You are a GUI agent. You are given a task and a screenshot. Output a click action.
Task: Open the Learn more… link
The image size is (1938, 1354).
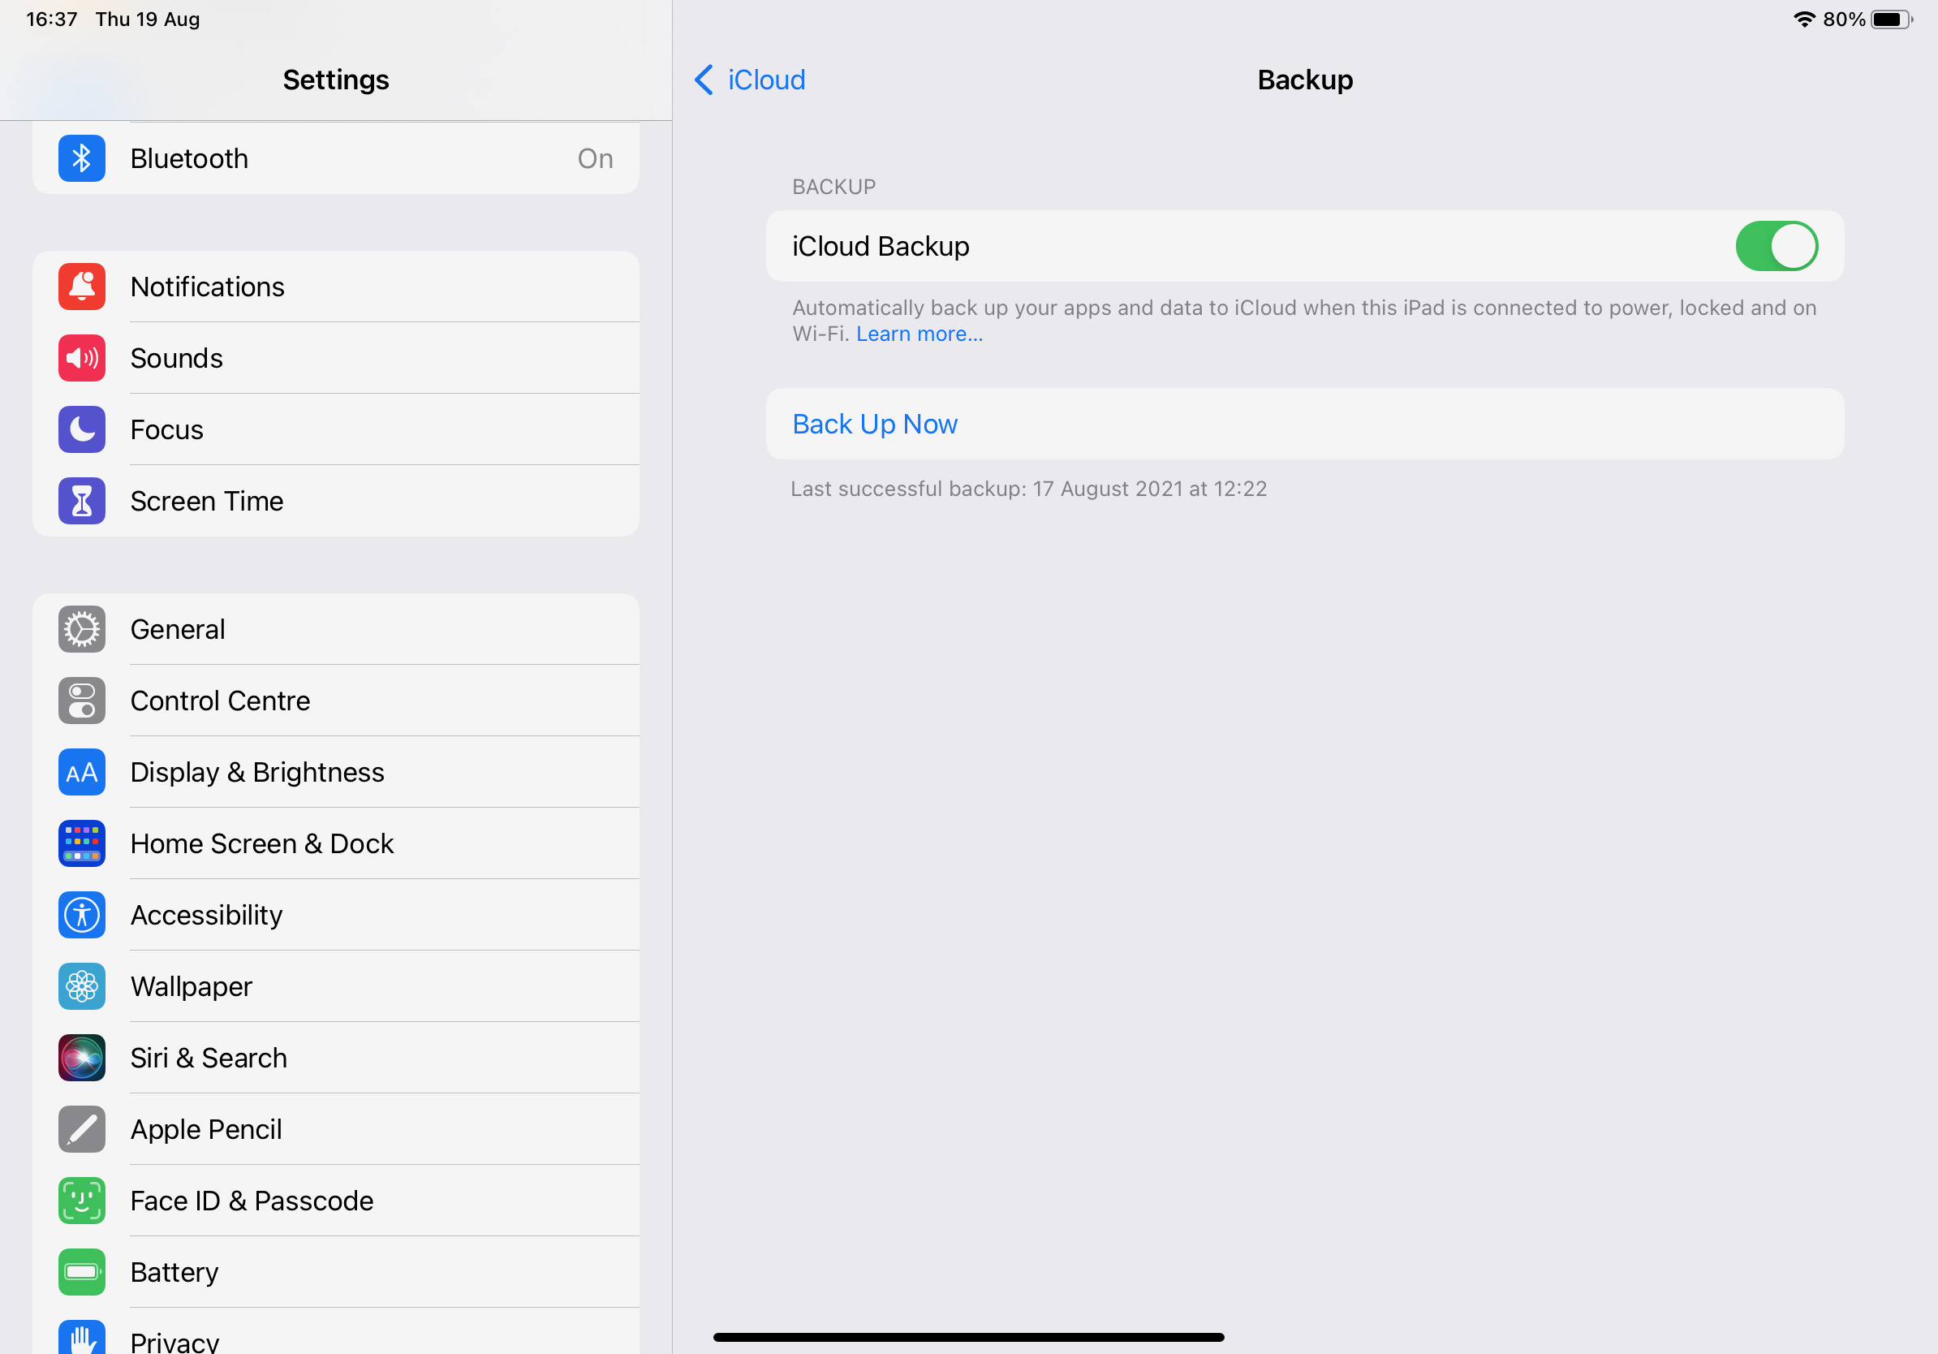coord(919,334)
